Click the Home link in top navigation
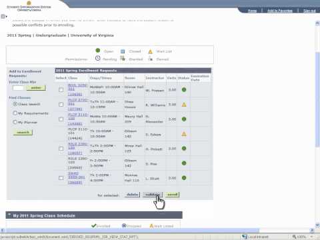This screenshot has width=320, height=240. point(252,11)
